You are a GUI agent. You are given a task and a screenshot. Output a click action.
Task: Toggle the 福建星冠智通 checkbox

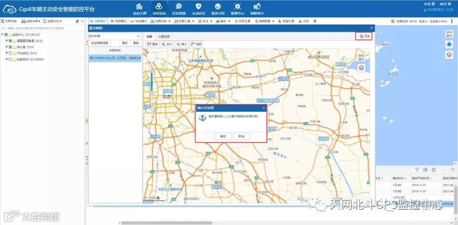(11, 41)
